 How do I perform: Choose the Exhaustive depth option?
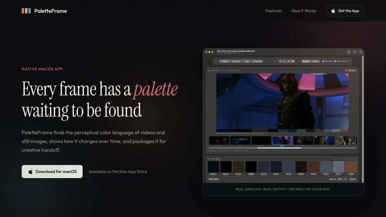pos(258,61)
